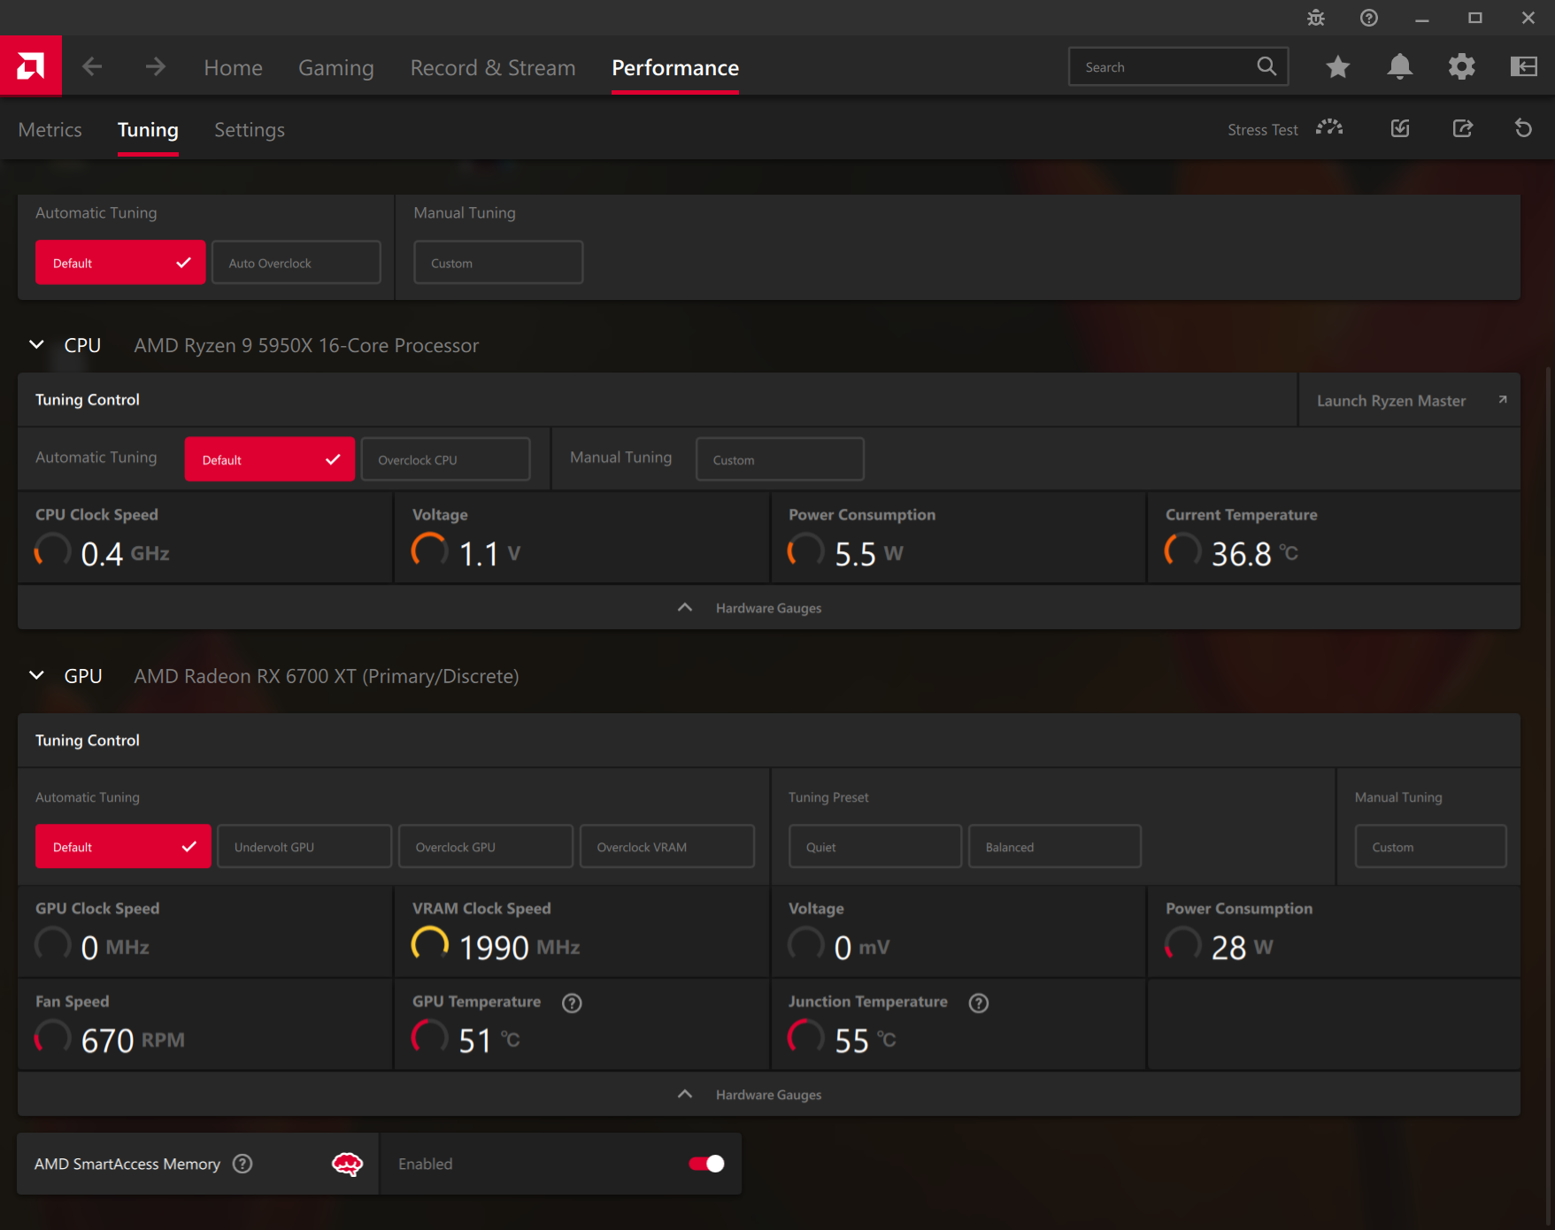Select global Custom manual tuning
Image resolution: width=1555 pixels, height=1230 pixels.
(498, 262)
